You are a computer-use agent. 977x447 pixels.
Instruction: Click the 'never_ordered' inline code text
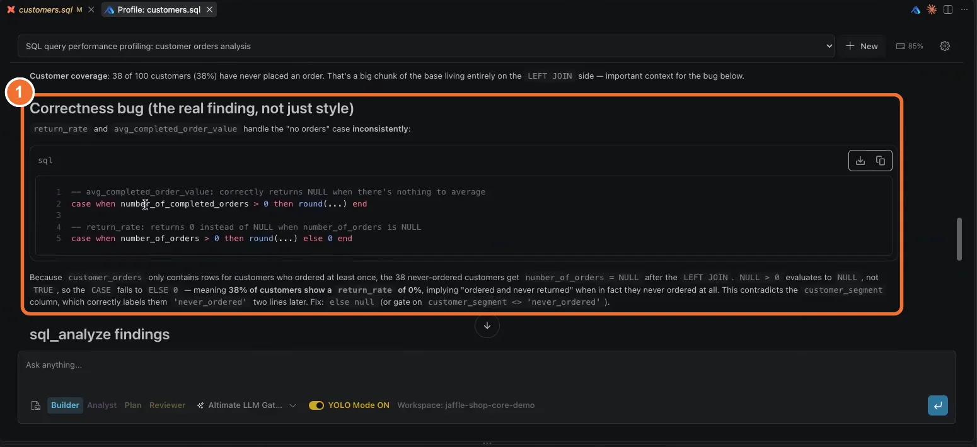coord(211,302)
